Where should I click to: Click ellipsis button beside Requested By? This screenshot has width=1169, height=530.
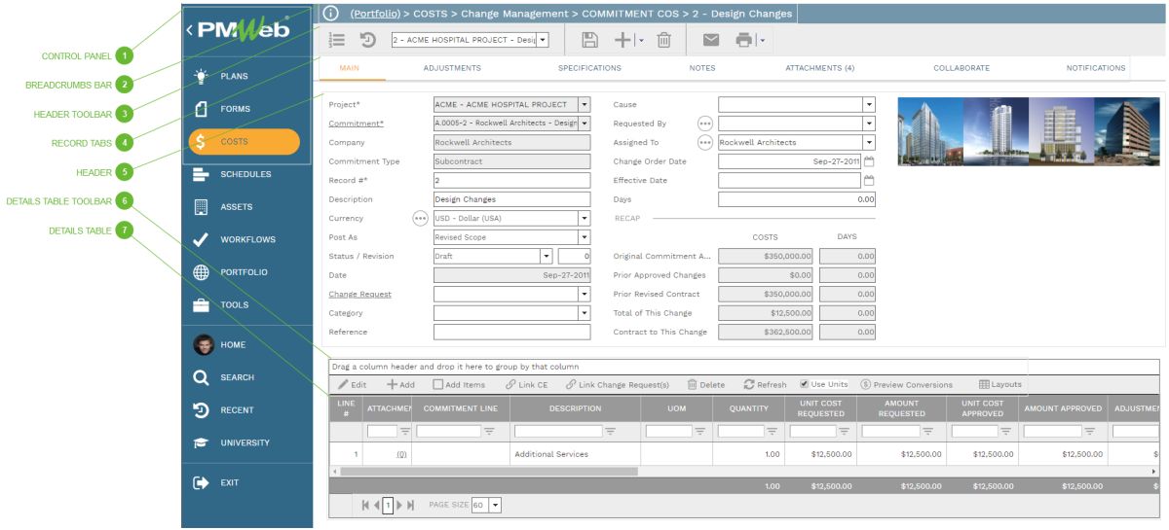(705, 124)
